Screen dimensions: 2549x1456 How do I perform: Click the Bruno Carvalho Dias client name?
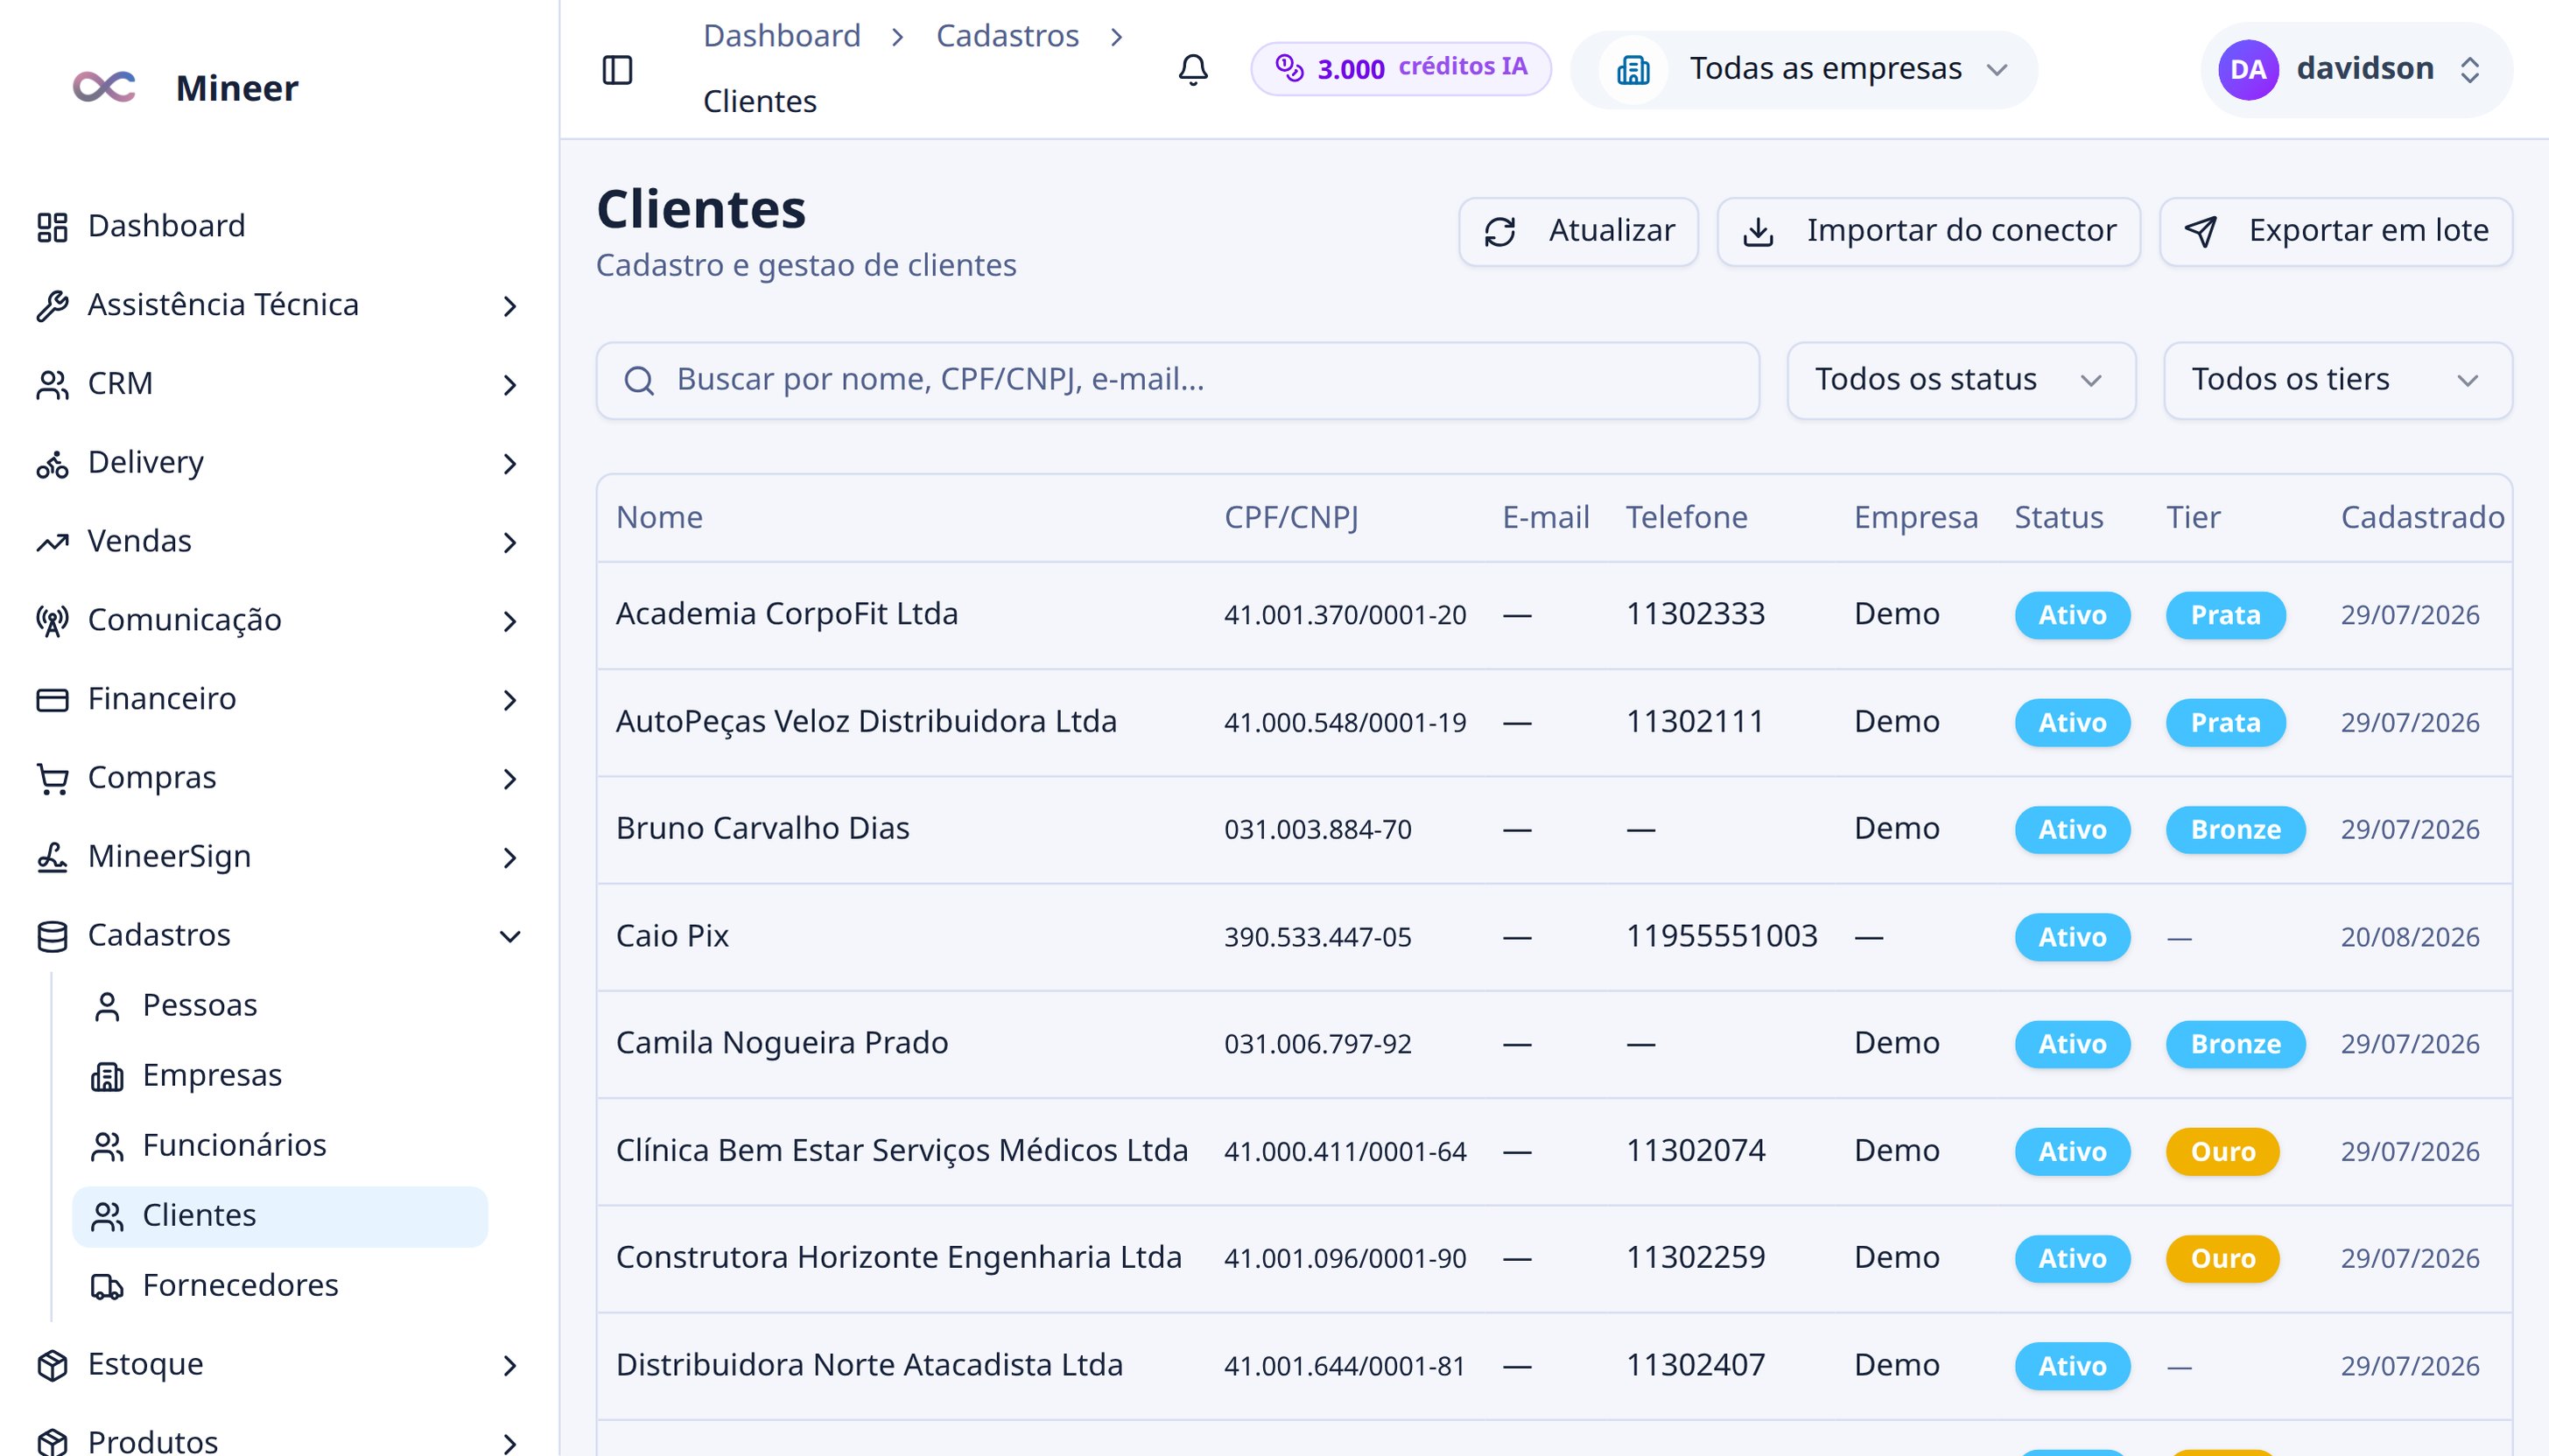coord(762,829)
